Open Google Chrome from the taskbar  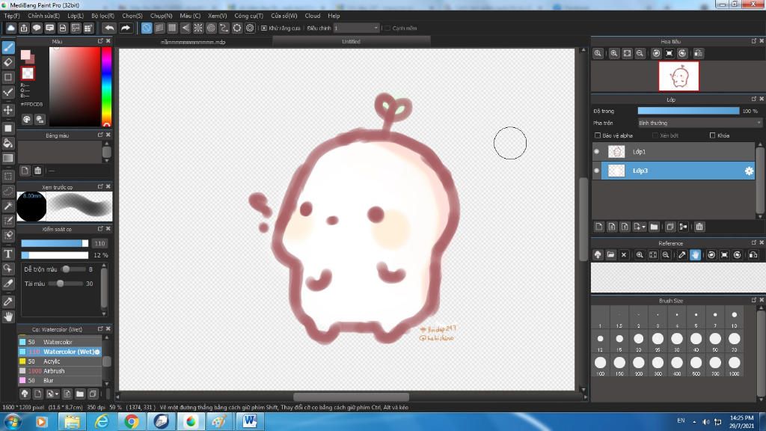coord(132,421)
